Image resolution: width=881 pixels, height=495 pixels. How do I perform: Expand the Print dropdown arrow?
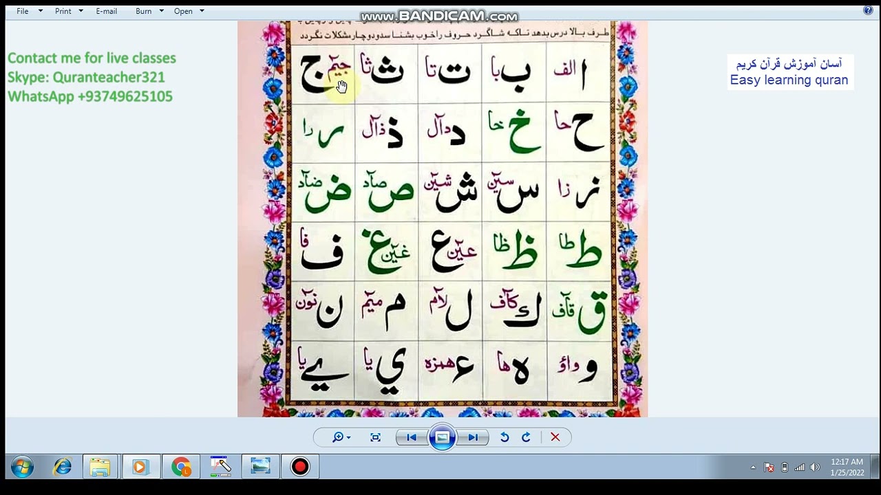pyautogui.click(x=81, y=11)
